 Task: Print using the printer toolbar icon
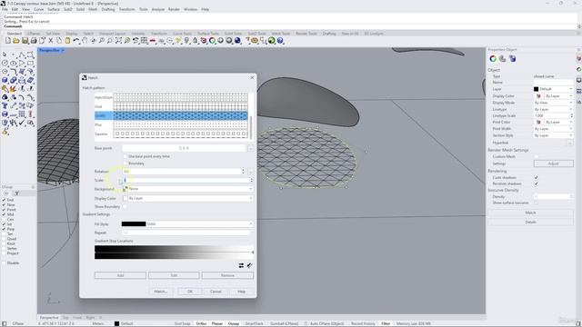(34, 40)
